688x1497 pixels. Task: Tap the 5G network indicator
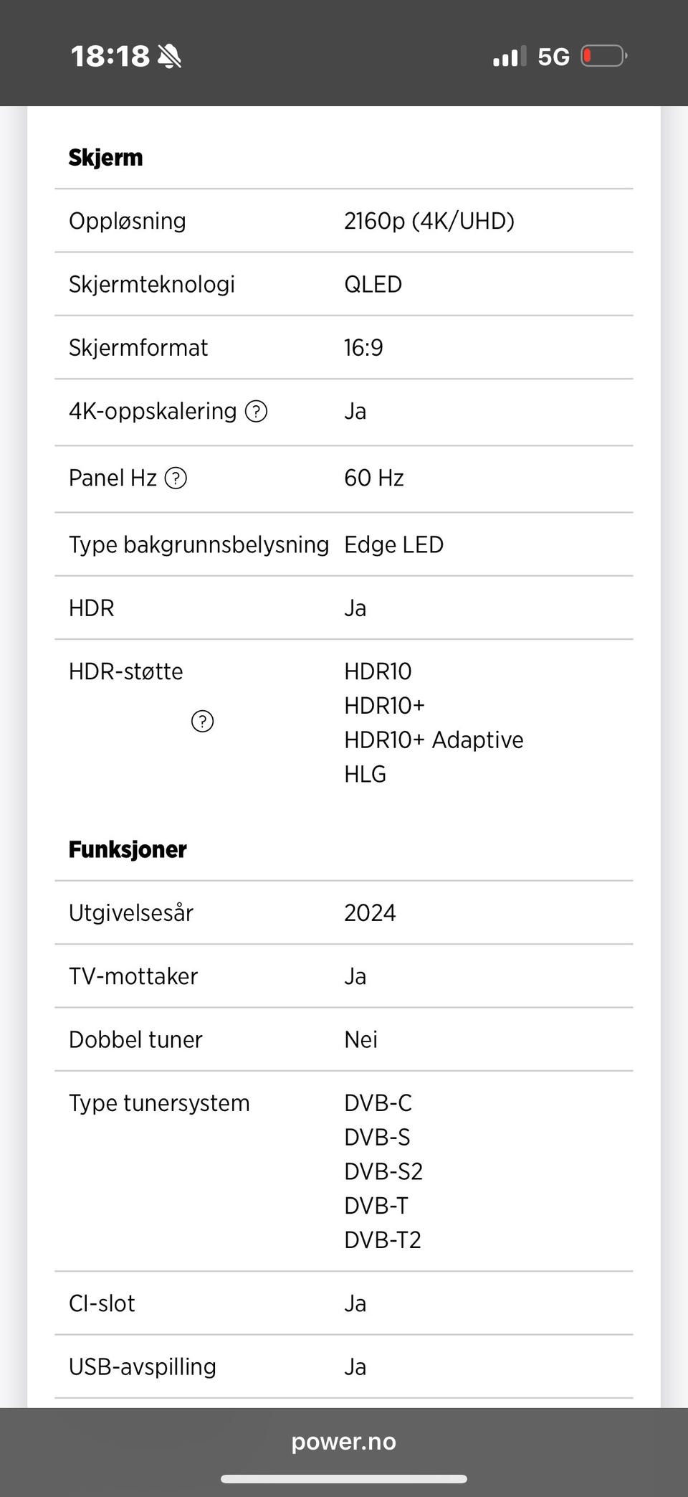tap(554, 57)
